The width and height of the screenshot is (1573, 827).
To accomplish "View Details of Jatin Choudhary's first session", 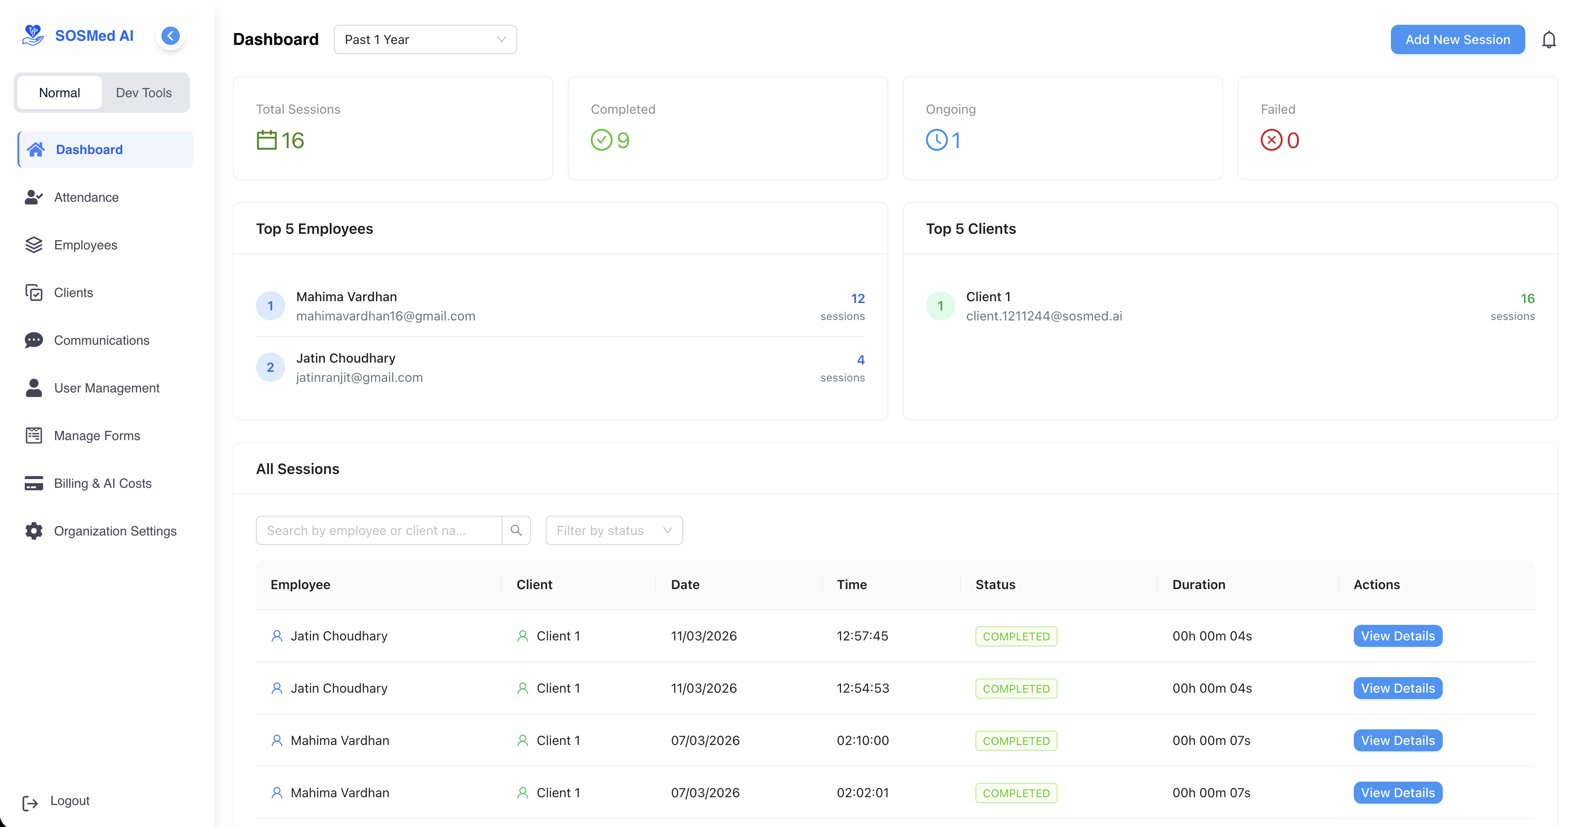I will click(x=1397, y=635).
